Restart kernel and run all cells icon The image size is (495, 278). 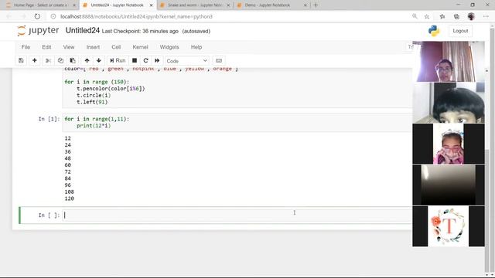(x=157, y=60)
